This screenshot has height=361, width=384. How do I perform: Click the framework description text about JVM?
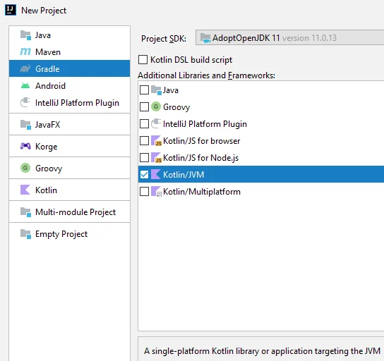click(x=263, y=351)
